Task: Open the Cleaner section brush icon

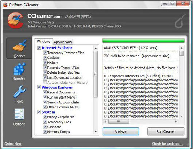Action: pos(19,46)
